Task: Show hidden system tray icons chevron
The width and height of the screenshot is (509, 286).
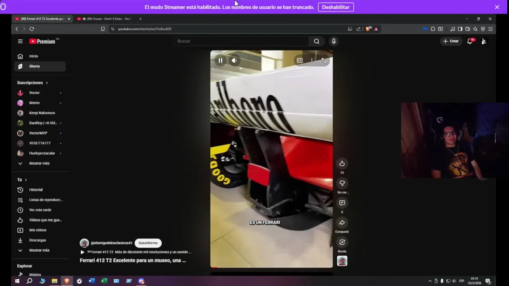Action: (x=430, y=281)
